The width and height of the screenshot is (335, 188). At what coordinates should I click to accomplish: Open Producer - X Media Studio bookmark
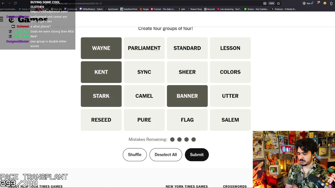284,9
